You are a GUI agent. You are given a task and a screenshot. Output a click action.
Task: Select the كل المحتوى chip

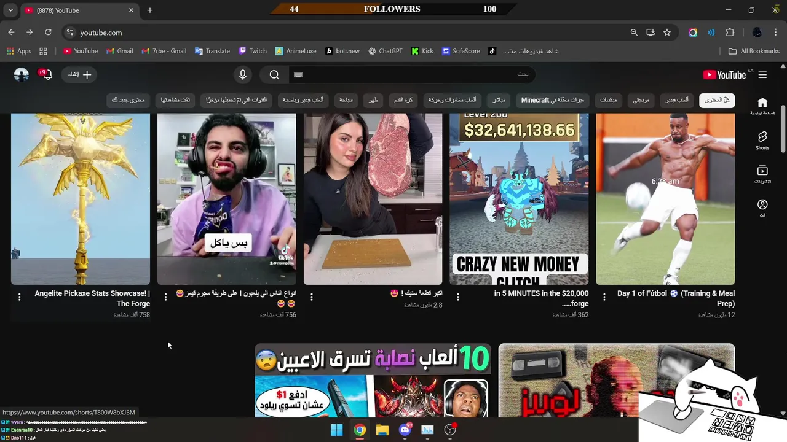point(717,100)
